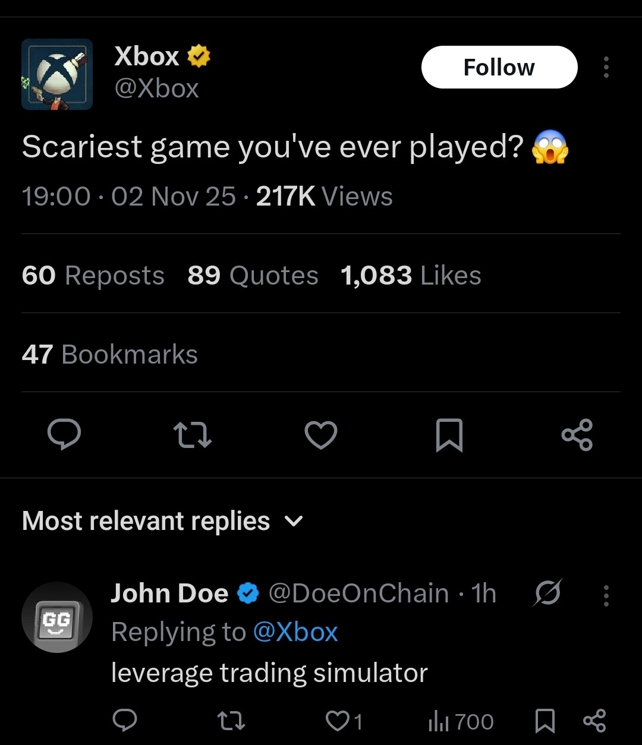
Task: Follow the Xbox account
Action: [x=499, y=67]
